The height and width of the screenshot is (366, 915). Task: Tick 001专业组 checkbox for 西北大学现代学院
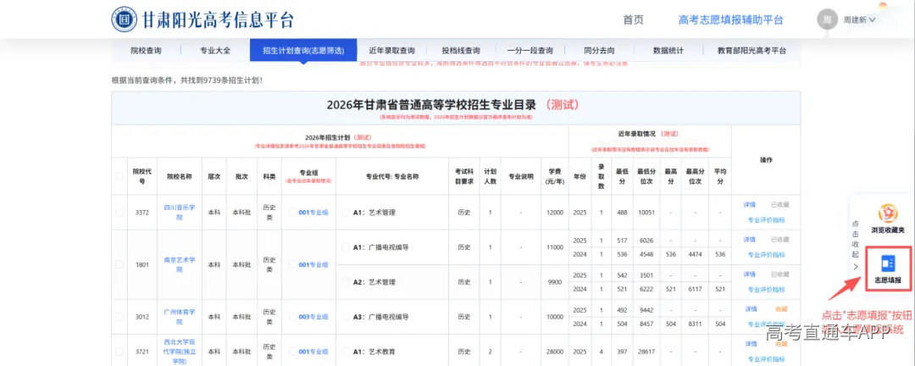pyautogui.click(x=292, y=352)
